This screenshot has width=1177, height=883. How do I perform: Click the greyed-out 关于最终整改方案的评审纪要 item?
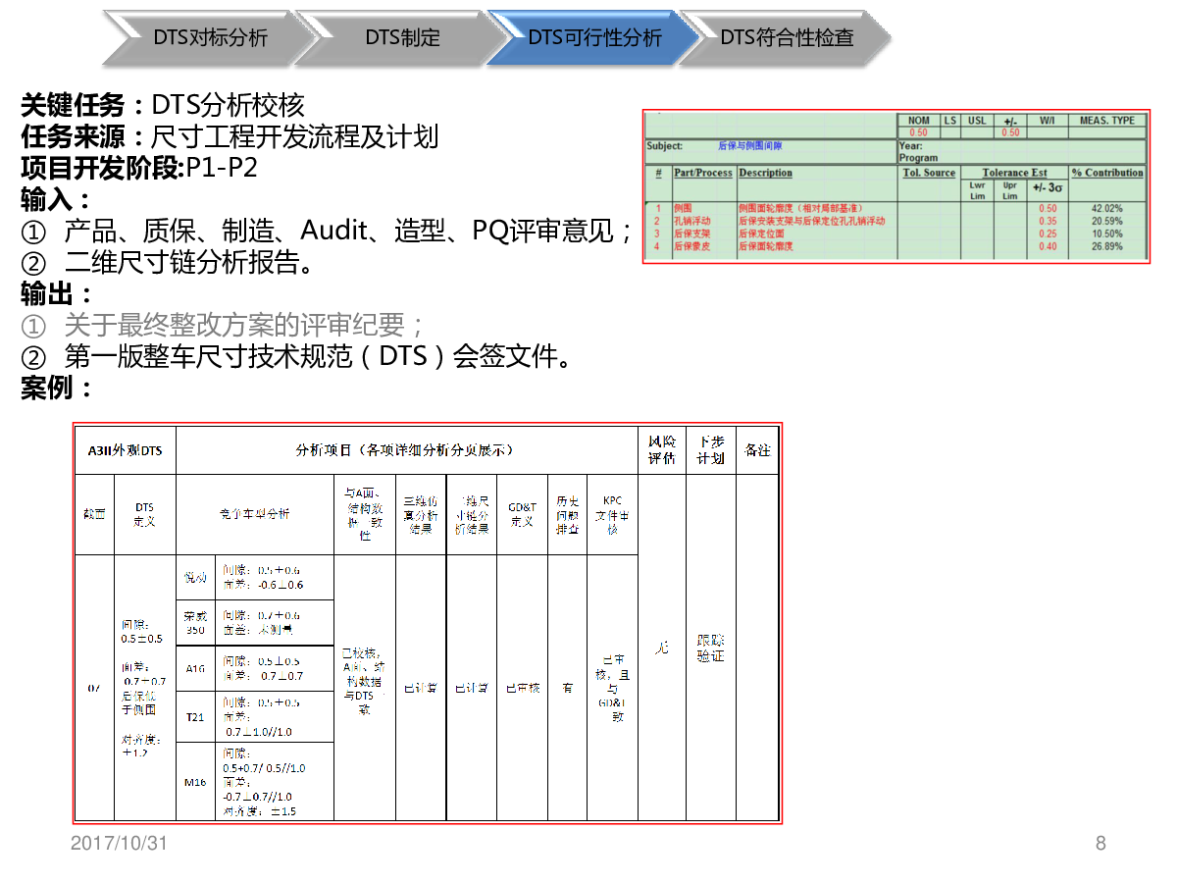coord(224,325)
